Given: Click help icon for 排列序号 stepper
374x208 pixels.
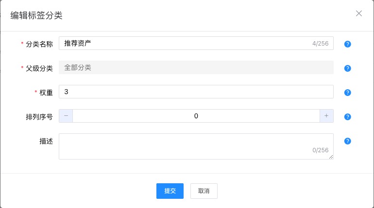Looking at the screenshot, I should [347, 117].
